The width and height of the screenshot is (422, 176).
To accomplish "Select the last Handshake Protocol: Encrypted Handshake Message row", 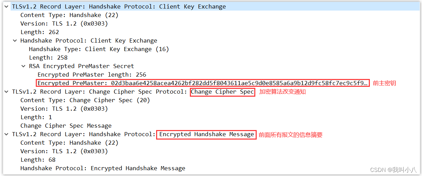I will point(103,168).
